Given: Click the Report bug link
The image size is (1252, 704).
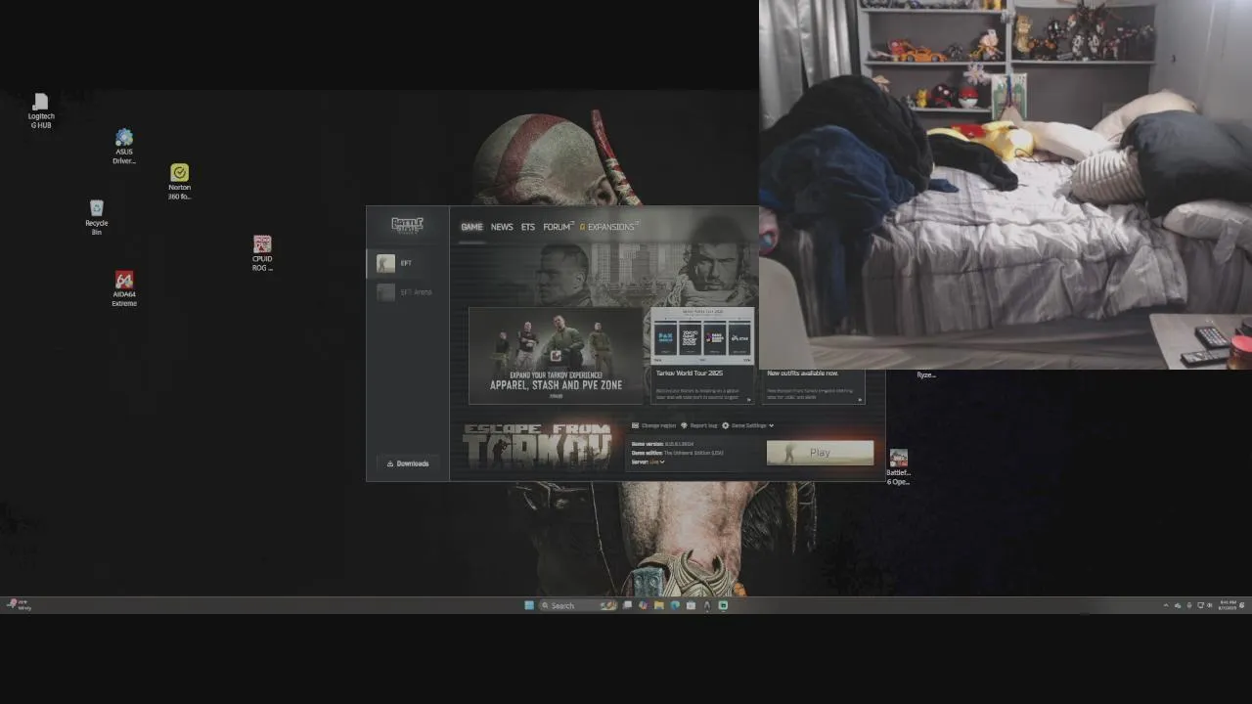Looking at the screenshot, I should pos(699,425).
